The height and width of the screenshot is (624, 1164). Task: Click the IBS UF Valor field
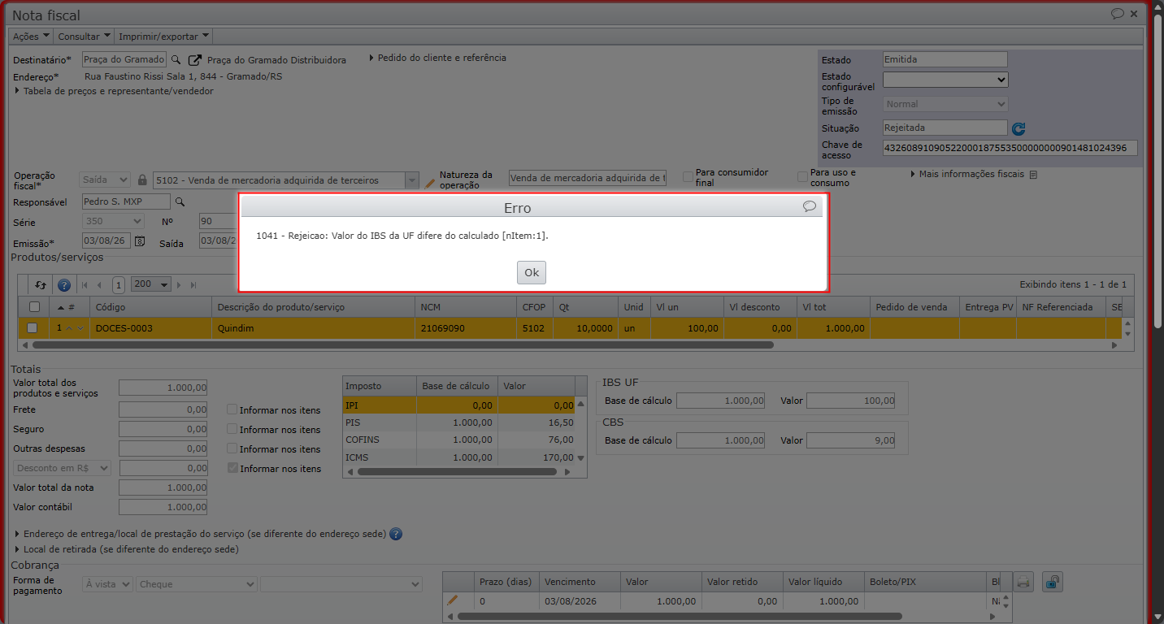[851, 401]
